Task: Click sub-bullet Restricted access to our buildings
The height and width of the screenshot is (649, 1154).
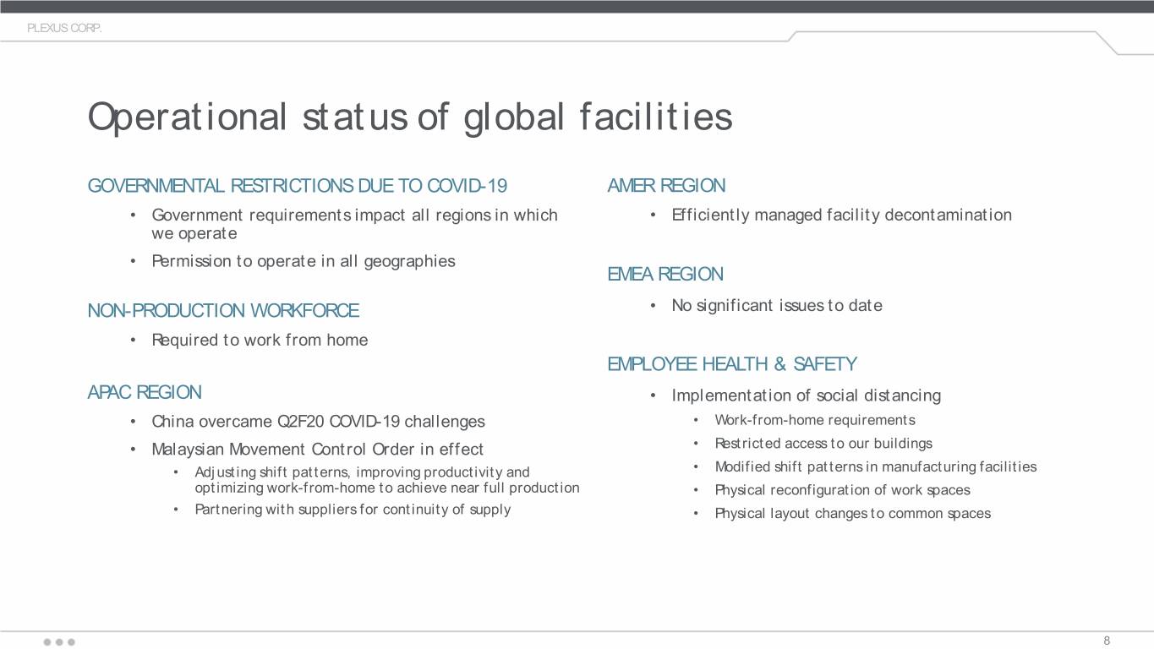Action: (x=823, y=444)
